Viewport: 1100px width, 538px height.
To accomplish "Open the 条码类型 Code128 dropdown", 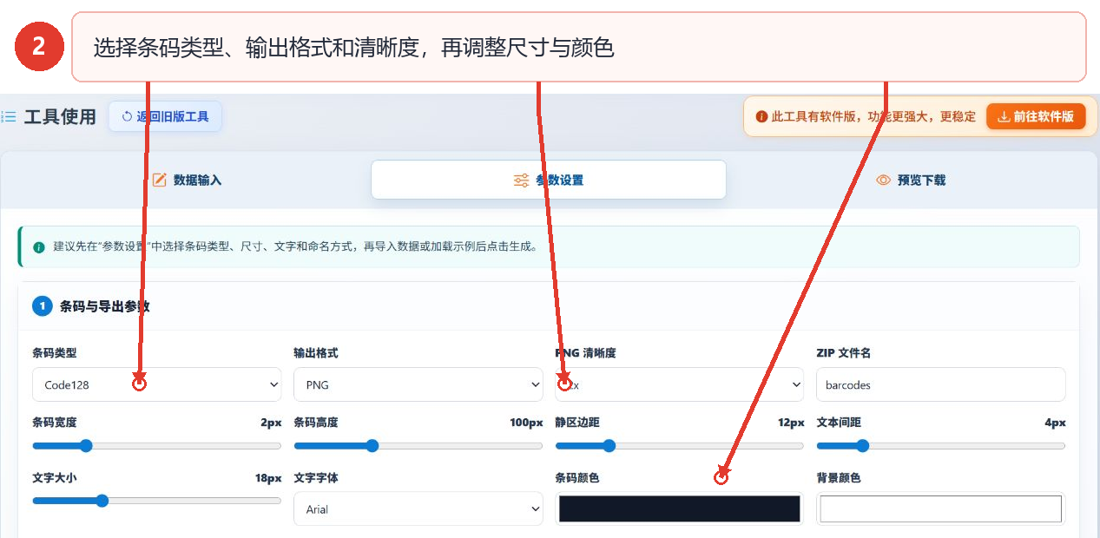I will tap(157, 384).
